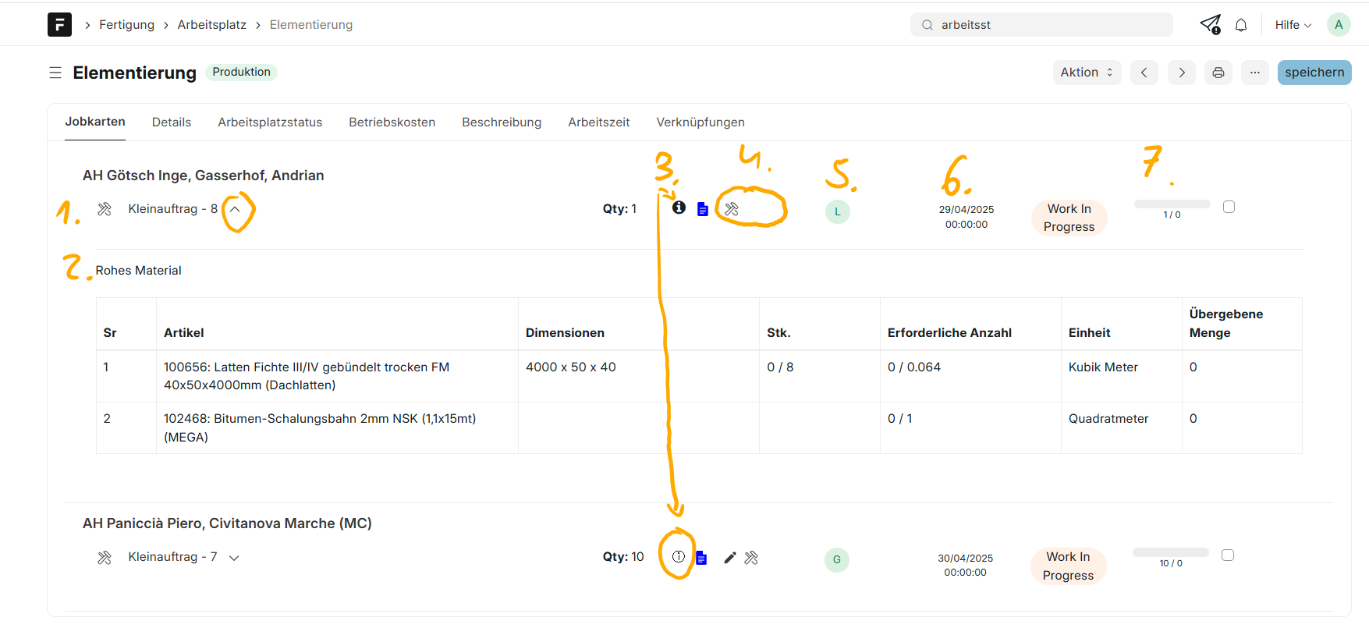
Task: Go to Fertigung in the breadcrumb
Action: coord(126,25)
